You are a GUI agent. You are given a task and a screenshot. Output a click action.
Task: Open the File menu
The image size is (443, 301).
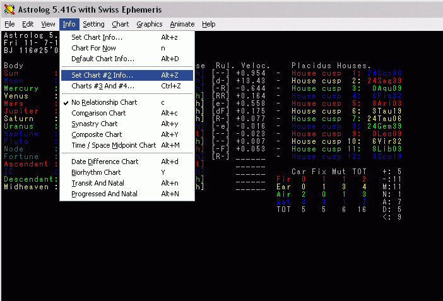click(9, 25)
